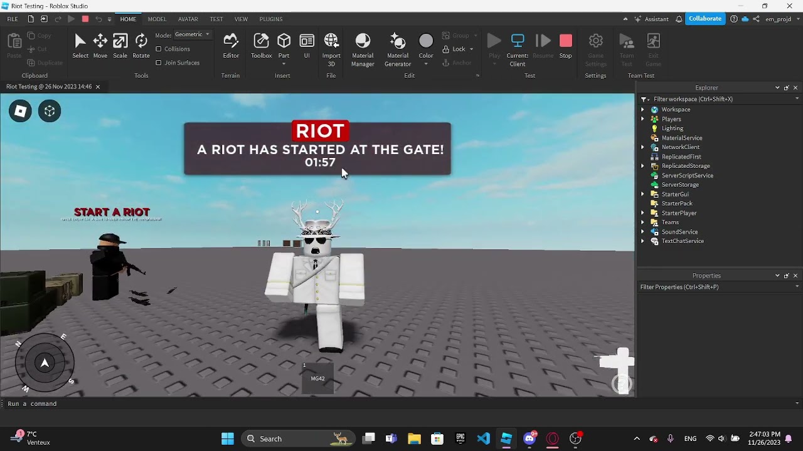Click START A RIOT sign in game

(112, 212)
